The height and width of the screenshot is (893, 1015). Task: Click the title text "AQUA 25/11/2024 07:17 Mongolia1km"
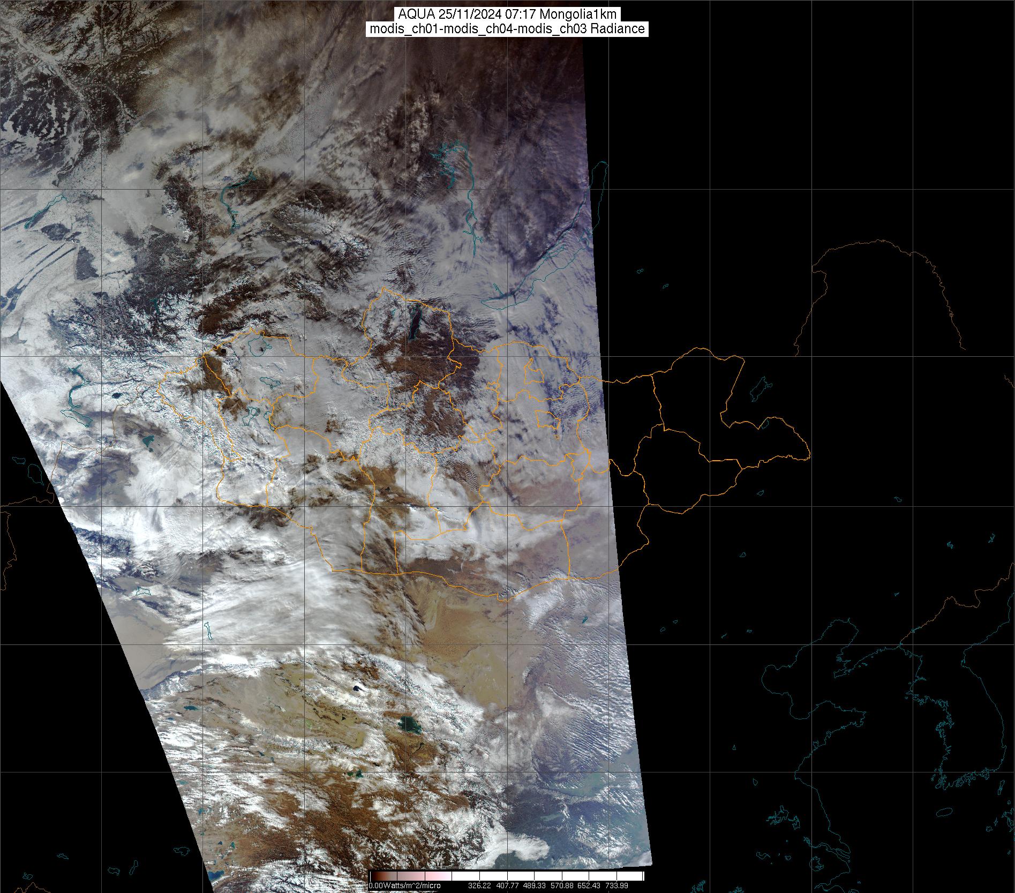(507, 14)
